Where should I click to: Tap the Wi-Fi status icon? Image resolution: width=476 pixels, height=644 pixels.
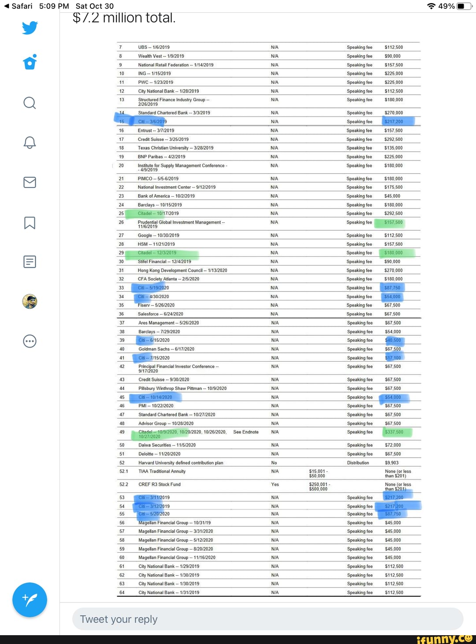(431, 6)
